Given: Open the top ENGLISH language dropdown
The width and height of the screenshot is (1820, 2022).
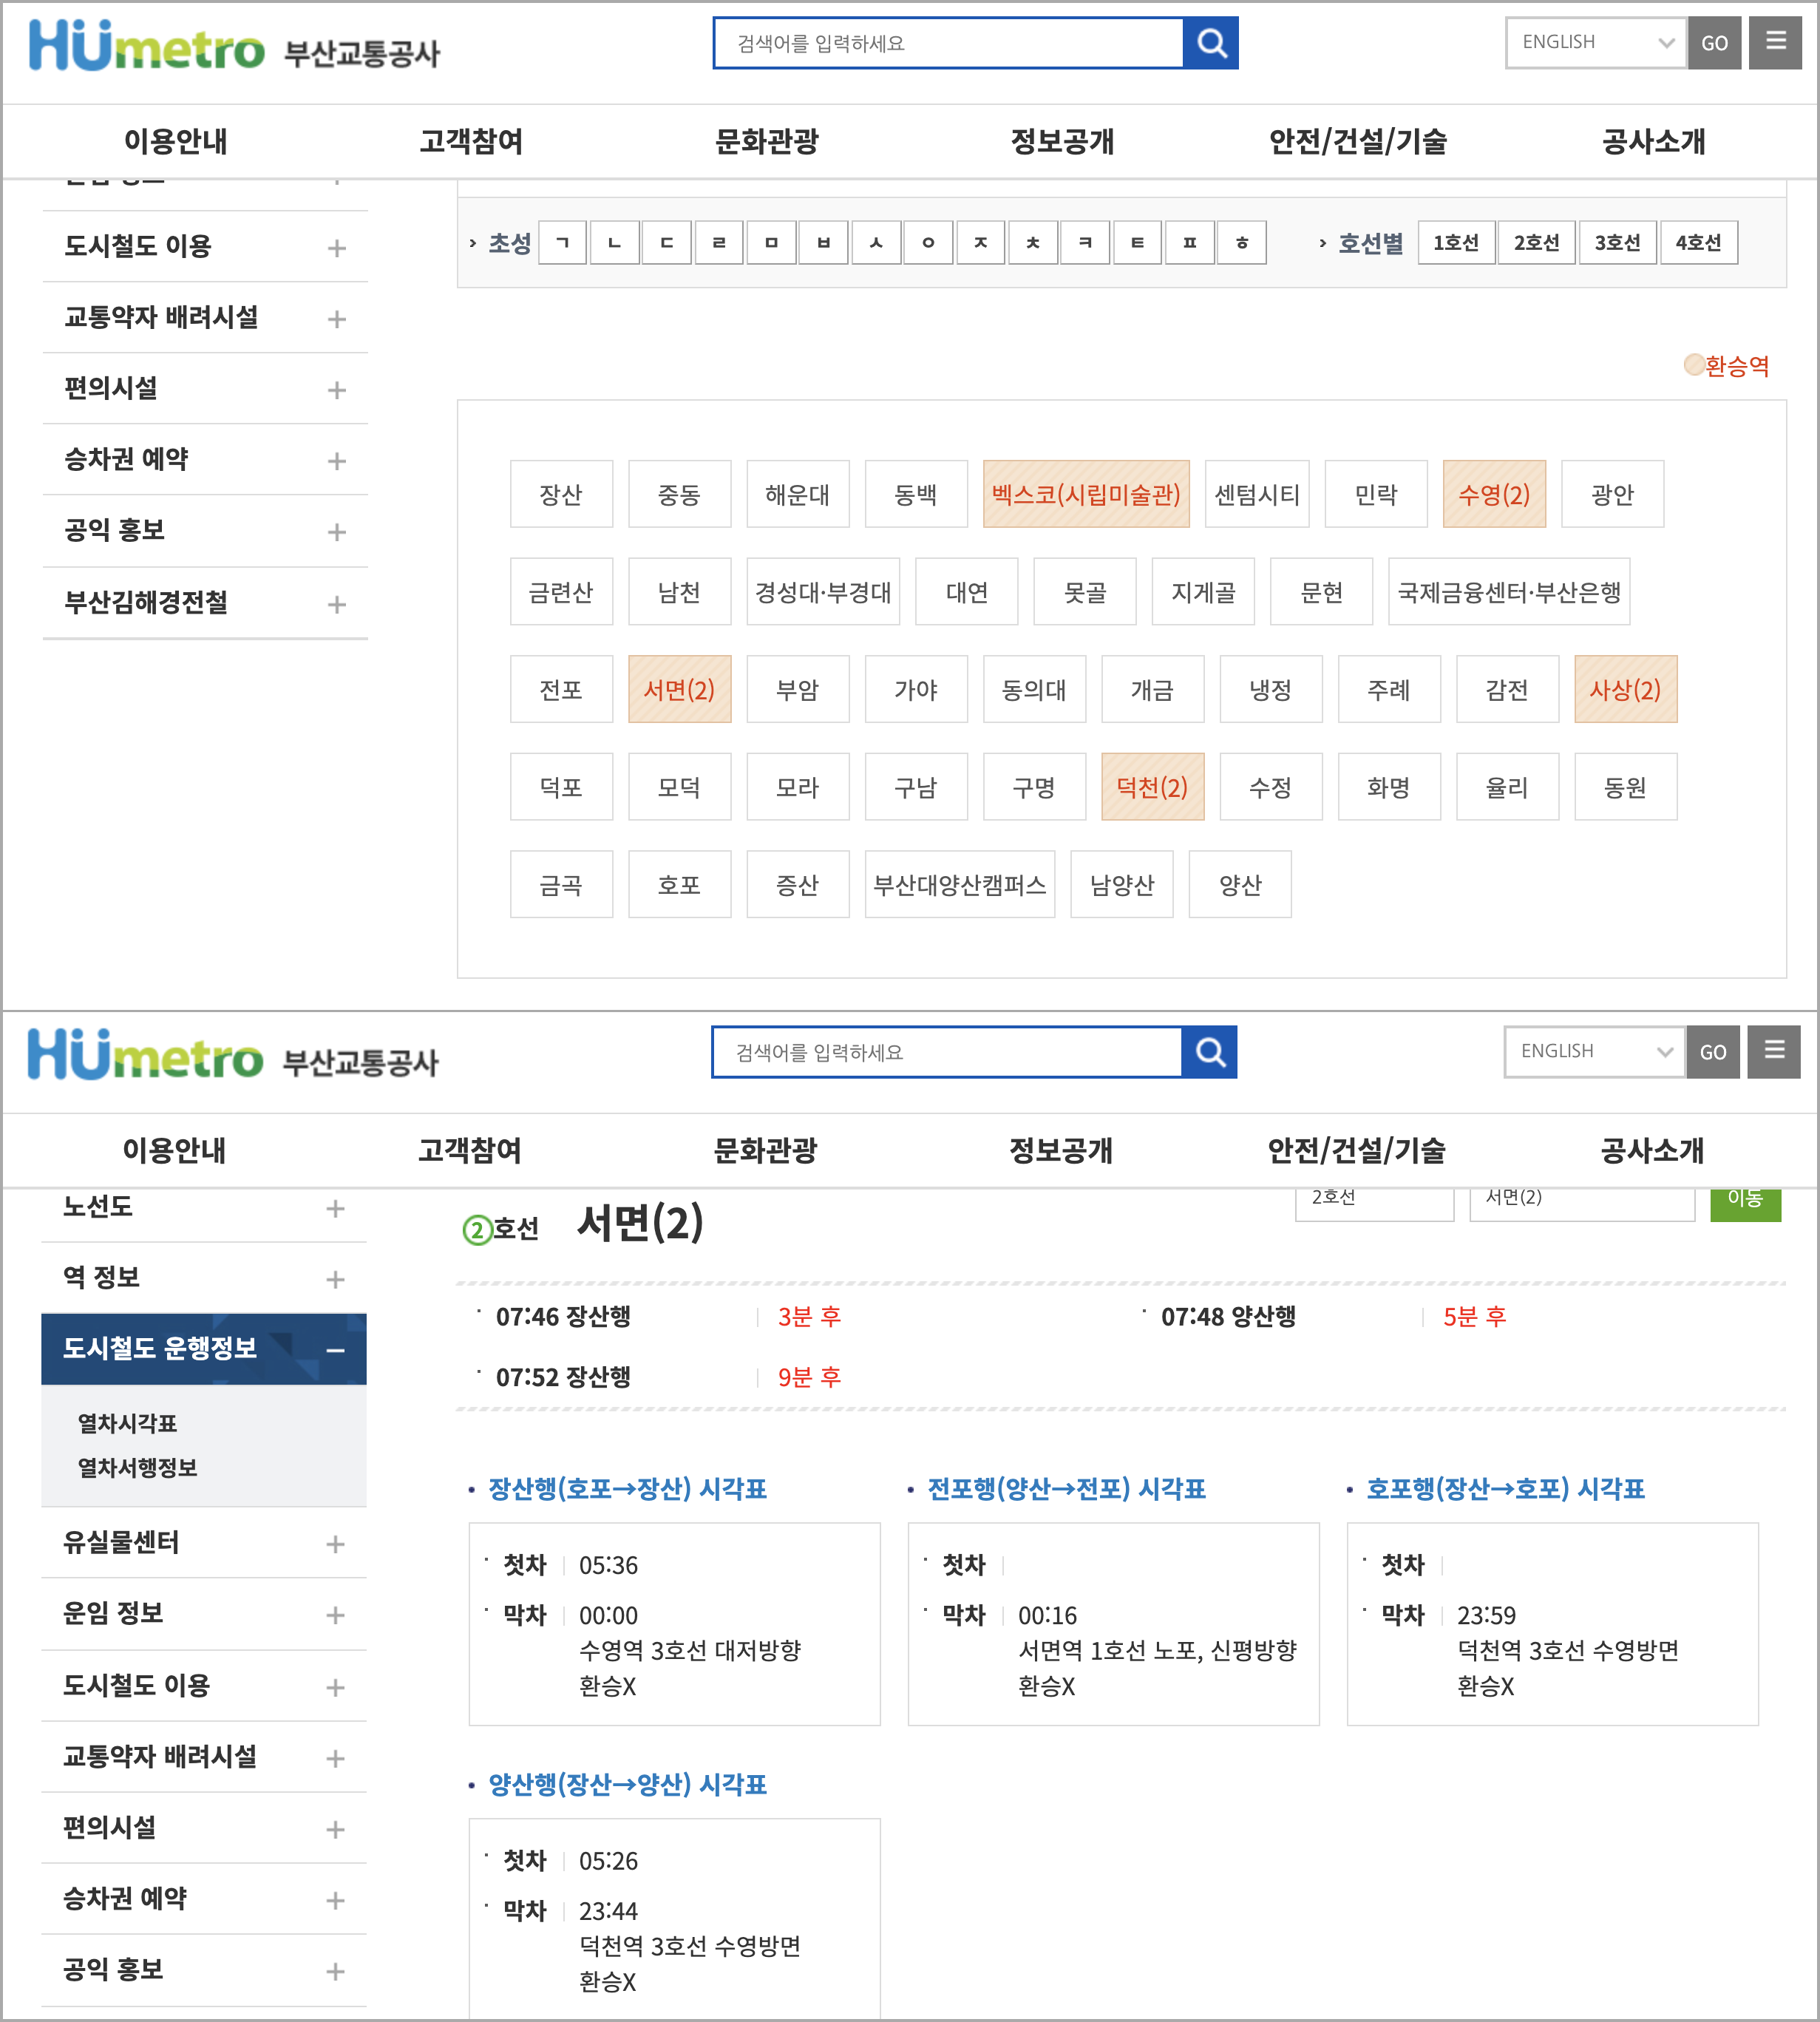Looking at the screenshot, I should point(1596,43).
